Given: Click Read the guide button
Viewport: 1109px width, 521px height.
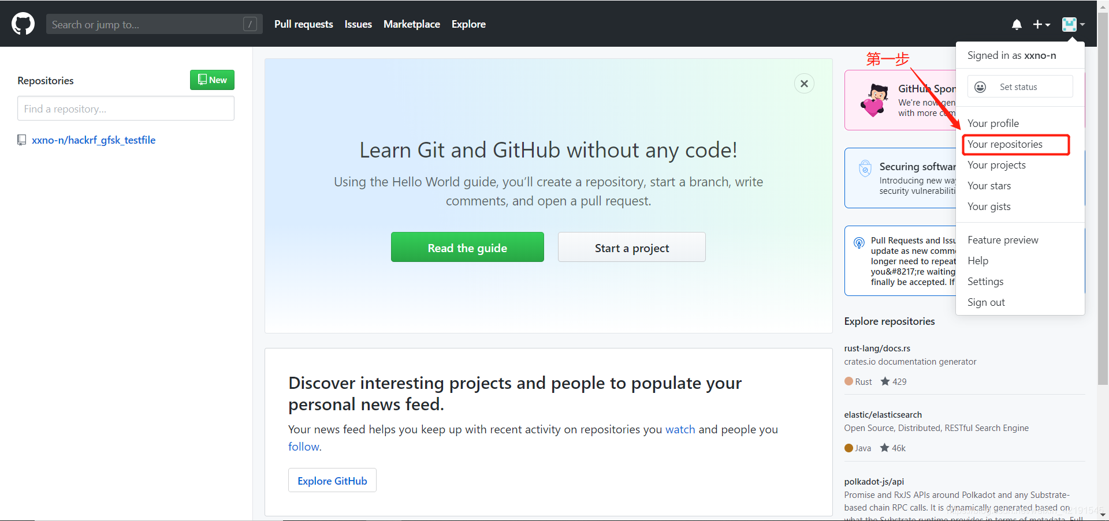Looking at the screenshot, I should pyautogui.click(x=467, y=248).
